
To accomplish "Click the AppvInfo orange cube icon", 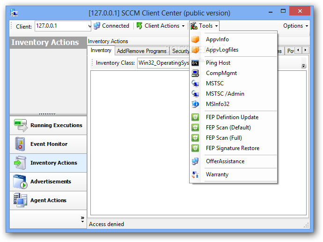I will pyautogui.click(x=195, y=39).
